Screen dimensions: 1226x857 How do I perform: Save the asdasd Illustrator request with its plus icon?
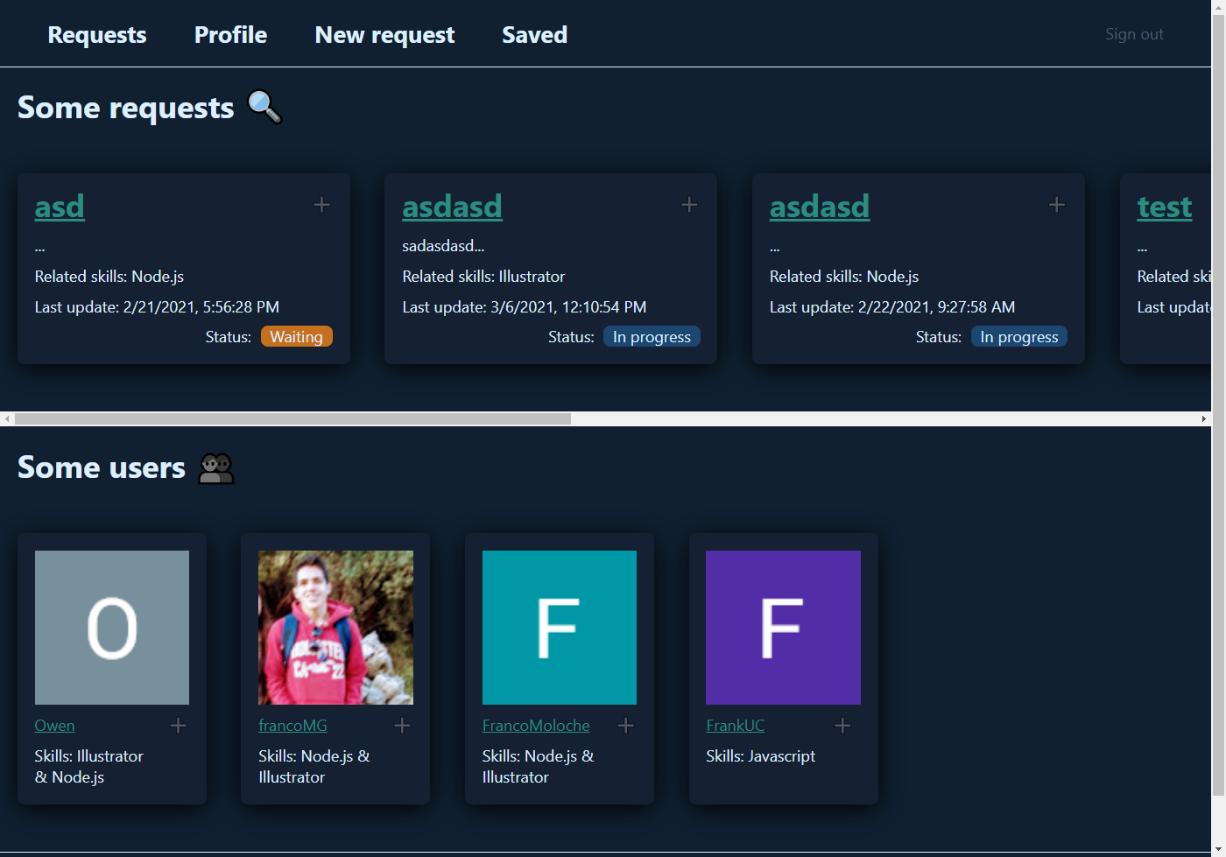(689, 205)
